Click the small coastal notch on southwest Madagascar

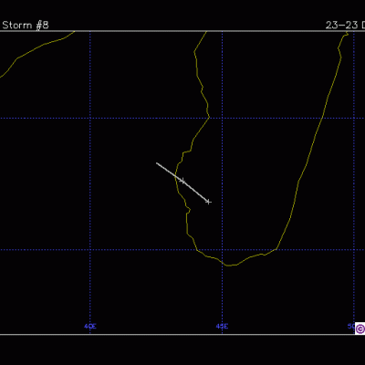(x=188, y=210)
